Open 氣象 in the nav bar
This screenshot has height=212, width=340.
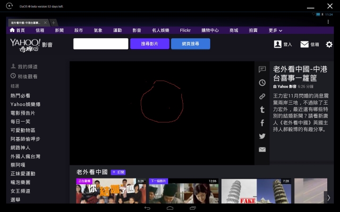click(x=98, y=30)
